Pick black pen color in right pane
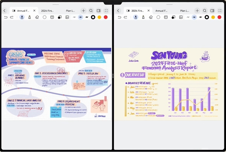 [207, 17]
